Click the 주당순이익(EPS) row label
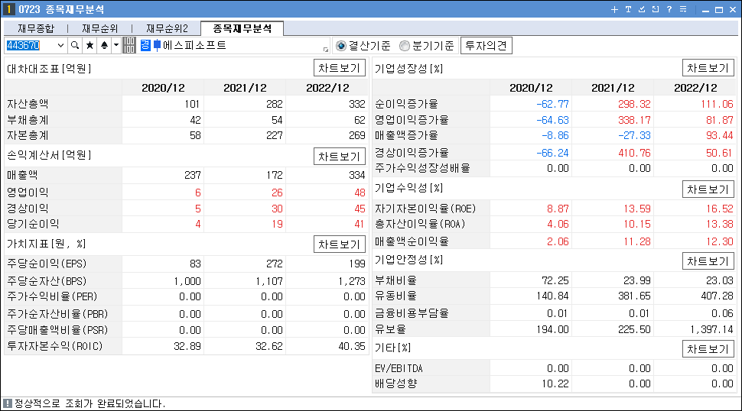The height and width of the screenshot is (411, 742). tap(47, 264)
